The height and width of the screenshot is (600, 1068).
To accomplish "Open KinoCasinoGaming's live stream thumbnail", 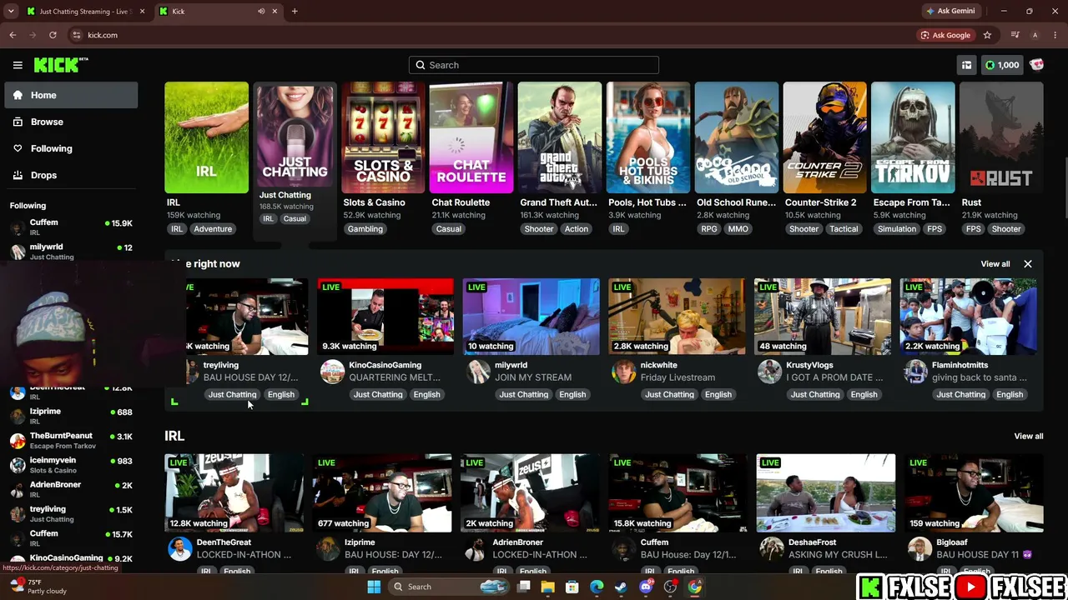I will tap(385, 317).
